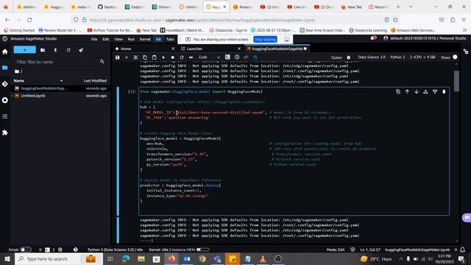The image size is (471, 265).
Task: Close the Home tab
Action: point(173,49)
